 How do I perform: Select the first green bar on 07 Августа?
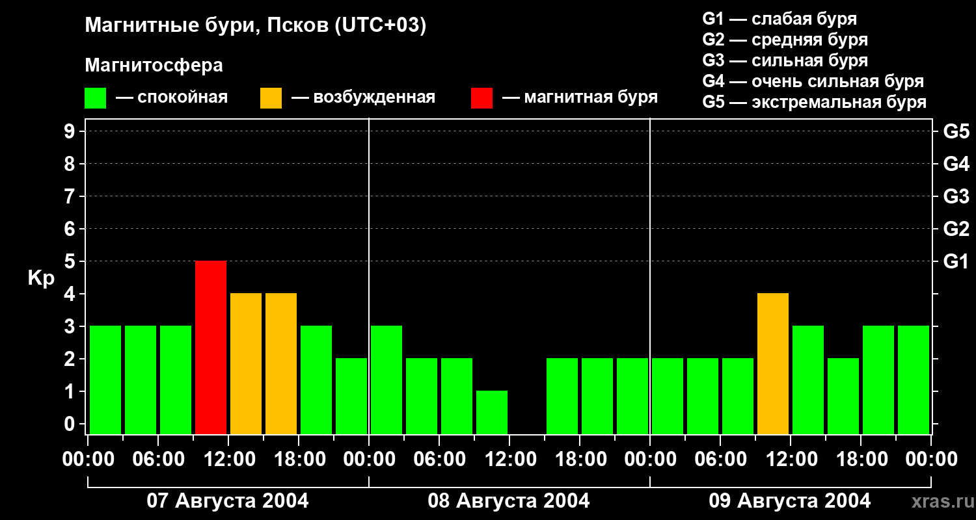point(105,380)
